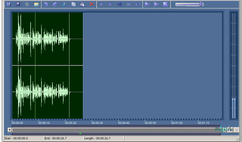Click the first save icon in toolbar

click(9, 4)
